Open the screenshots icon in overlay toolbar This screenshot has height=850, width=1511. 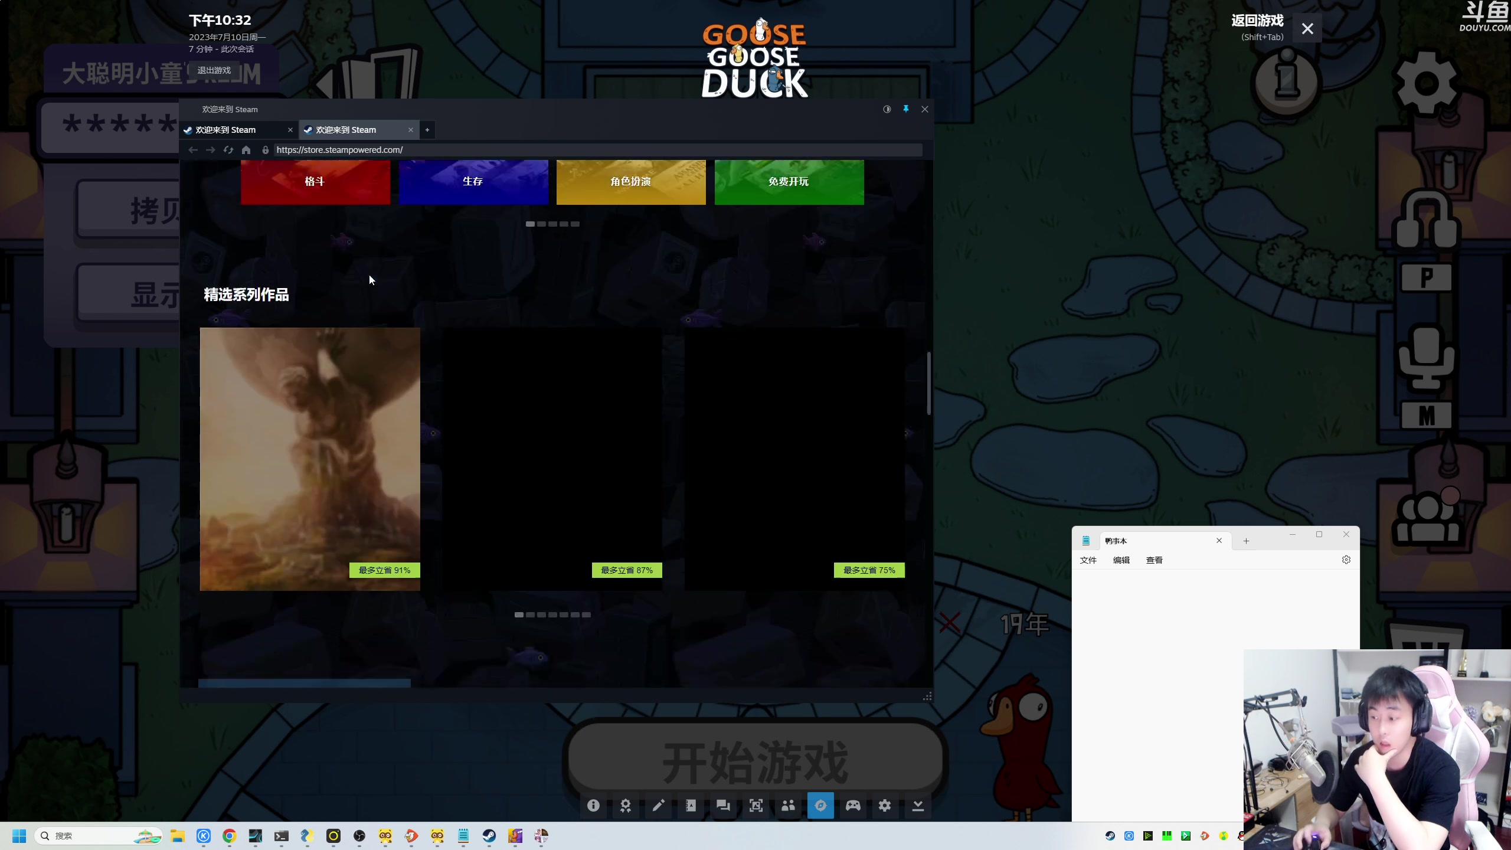(x=755, y=806)
